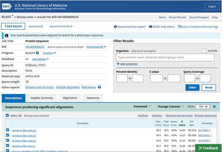Click the Graphics link above the table
The height and width of the screenshot is (152, 222).
tap(157, 115)
